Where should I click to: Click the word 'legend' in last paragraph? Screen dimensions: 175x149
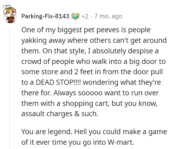pyautogui.click(x=60, y=132)
